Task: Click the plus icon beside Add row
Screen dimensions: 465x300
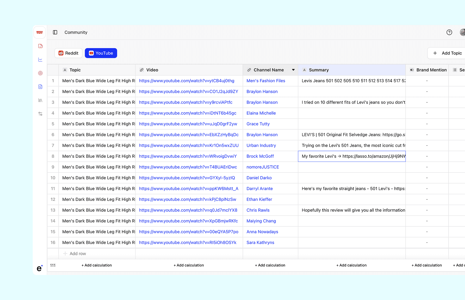Action: (65, 253)
